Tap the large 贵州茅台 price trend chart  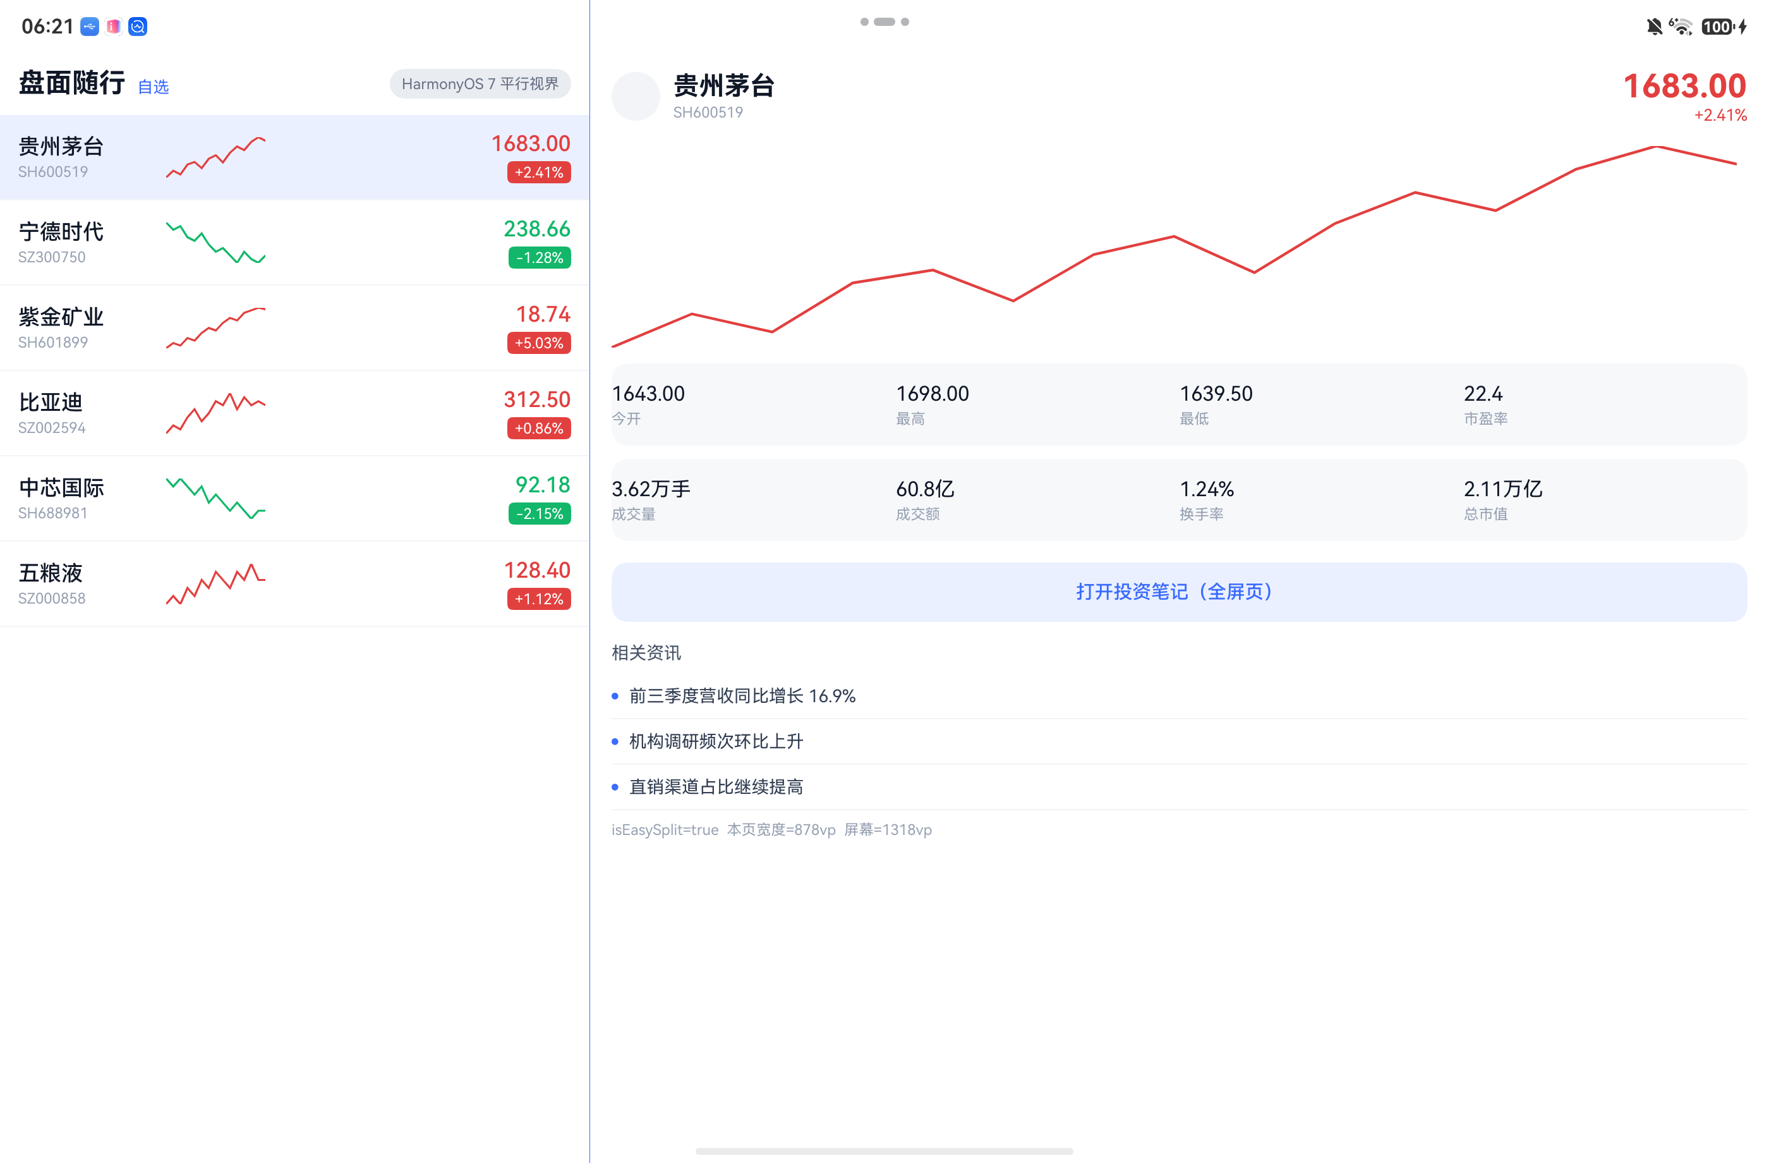coord(1174,247)
